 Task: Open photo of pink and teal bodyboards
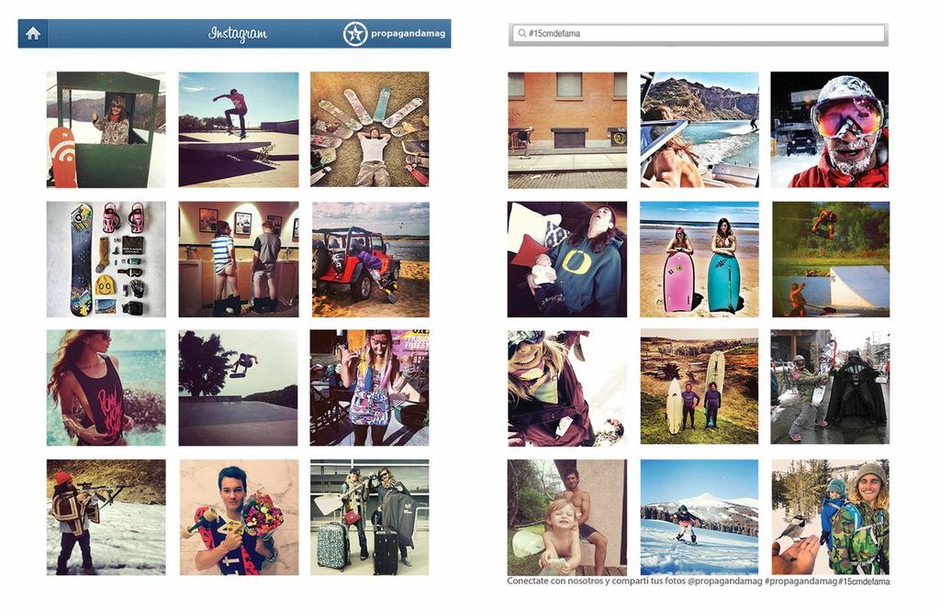point(699,260)
